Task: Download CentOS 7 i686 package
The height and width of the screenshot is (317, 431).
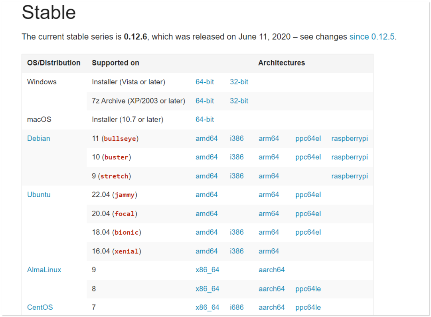Action: pyautogui.click(x=237, y=307)
